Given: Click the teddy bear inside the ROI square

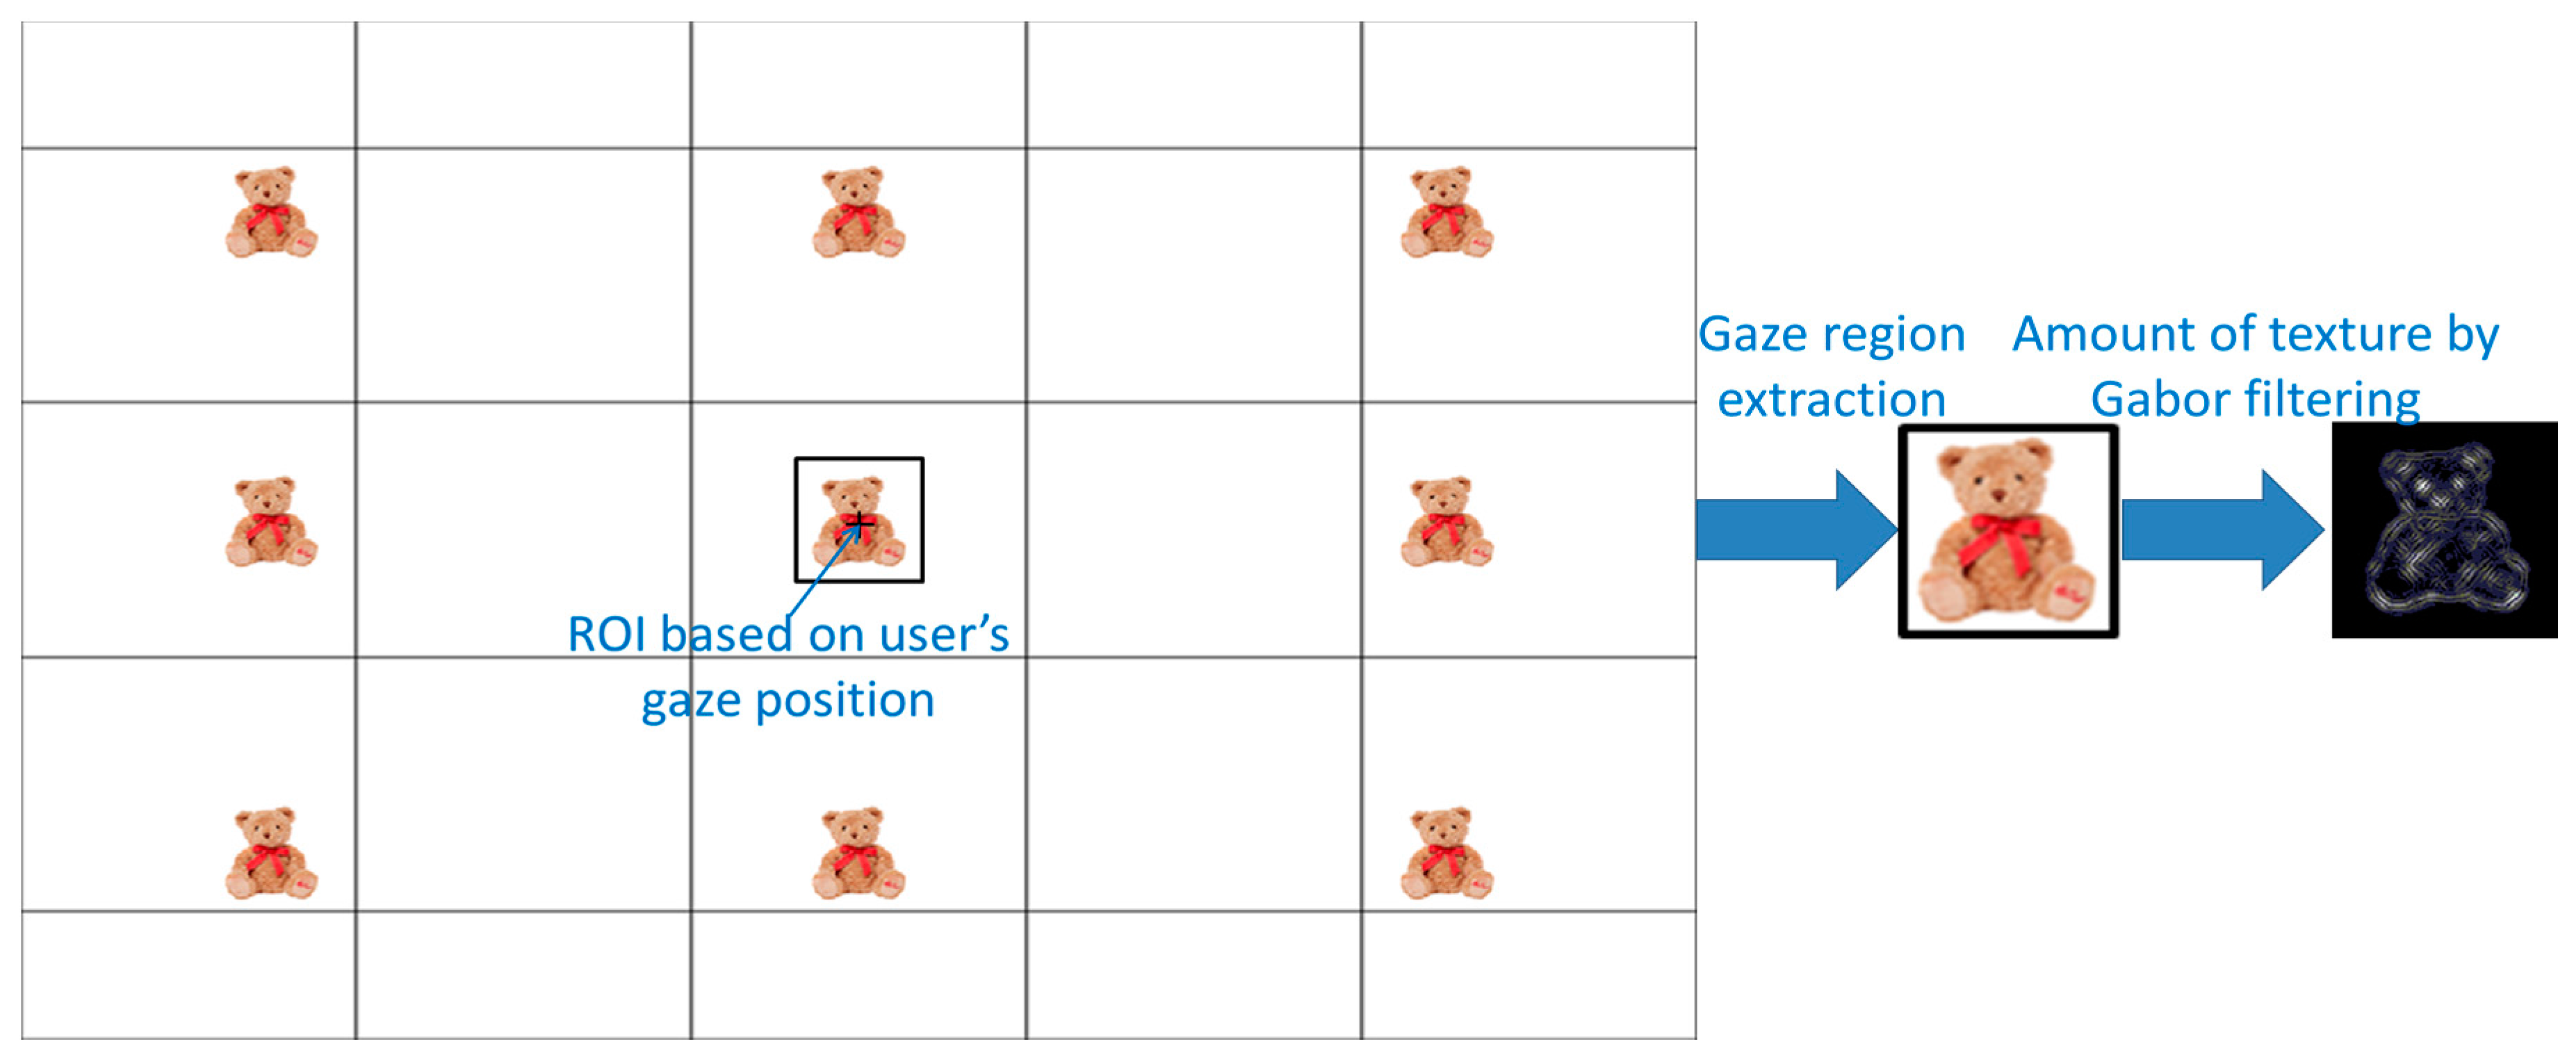Looking at the screenshot, I should [x=858, y=522].
